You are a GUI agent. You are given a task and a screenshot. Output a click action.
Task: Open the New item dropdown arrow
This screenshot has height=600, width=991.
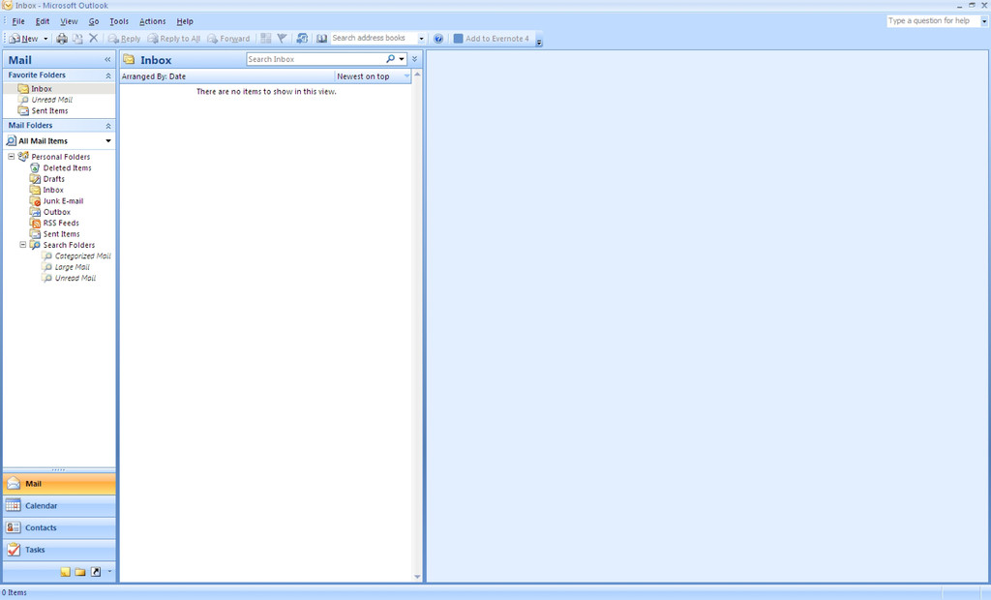[45, 39]
